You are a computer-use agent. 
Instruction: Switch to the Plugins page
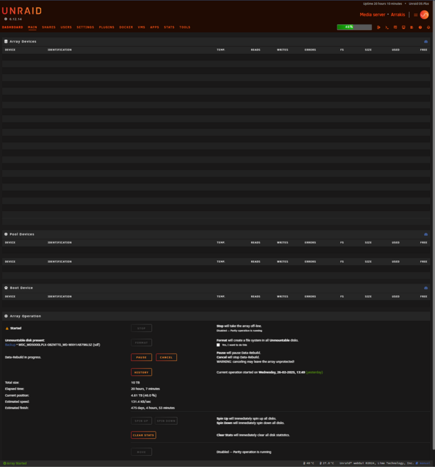107,27
